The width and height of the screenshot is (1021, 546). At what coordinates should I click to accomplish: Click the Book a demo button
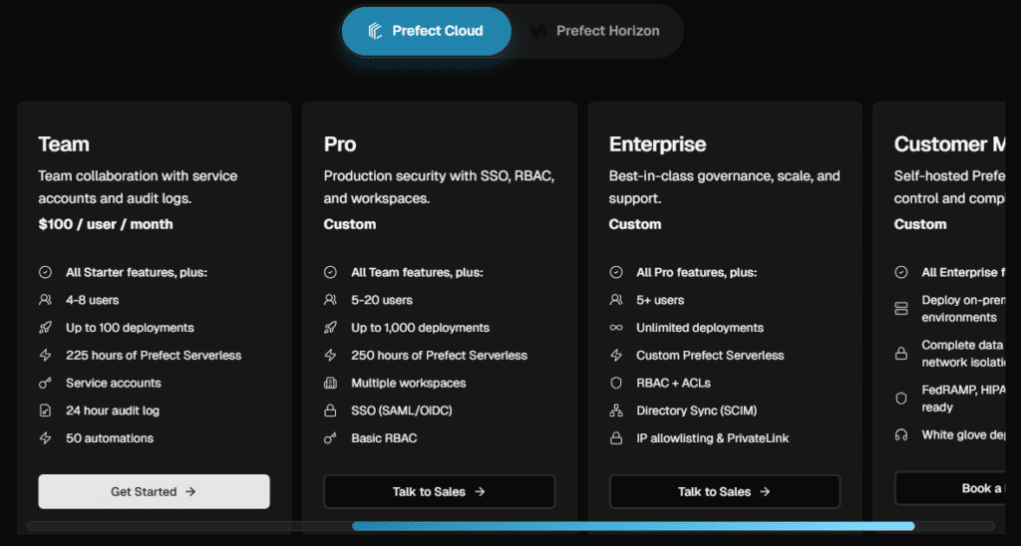(957, 488)
